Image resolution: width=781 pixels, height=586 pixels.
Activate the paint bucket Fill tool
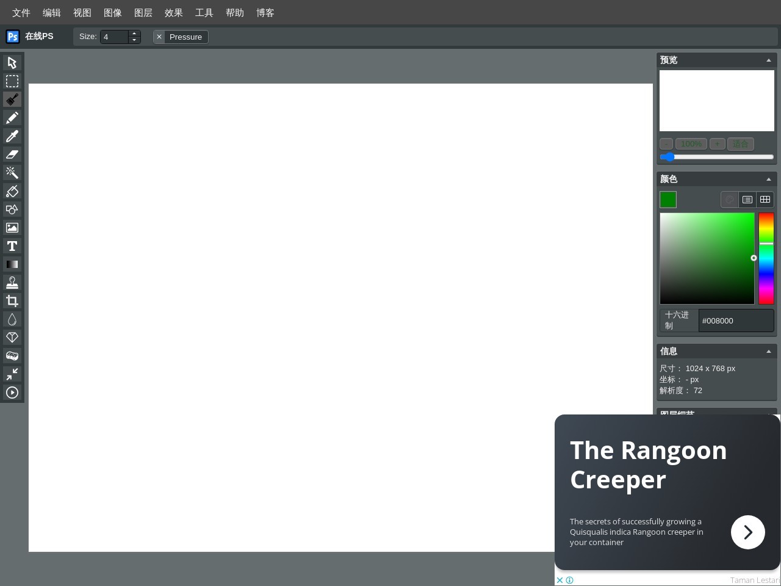(x=12, y=191)
